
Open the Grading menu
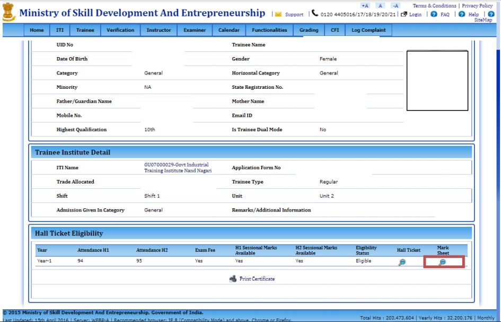(308, 30)
